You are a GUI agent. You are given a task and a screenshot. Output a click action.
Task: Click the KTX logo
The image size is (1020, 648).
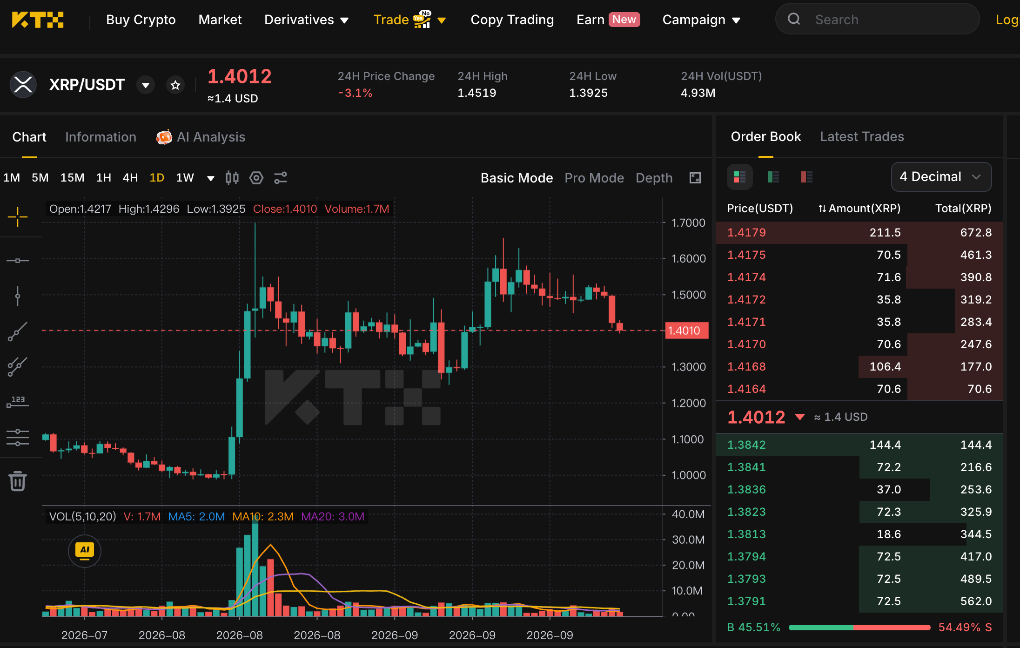point(38,20)
